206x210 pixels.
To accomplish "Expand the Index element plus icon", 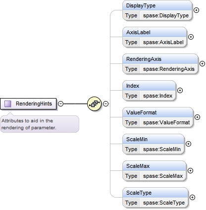I will 180,90.
